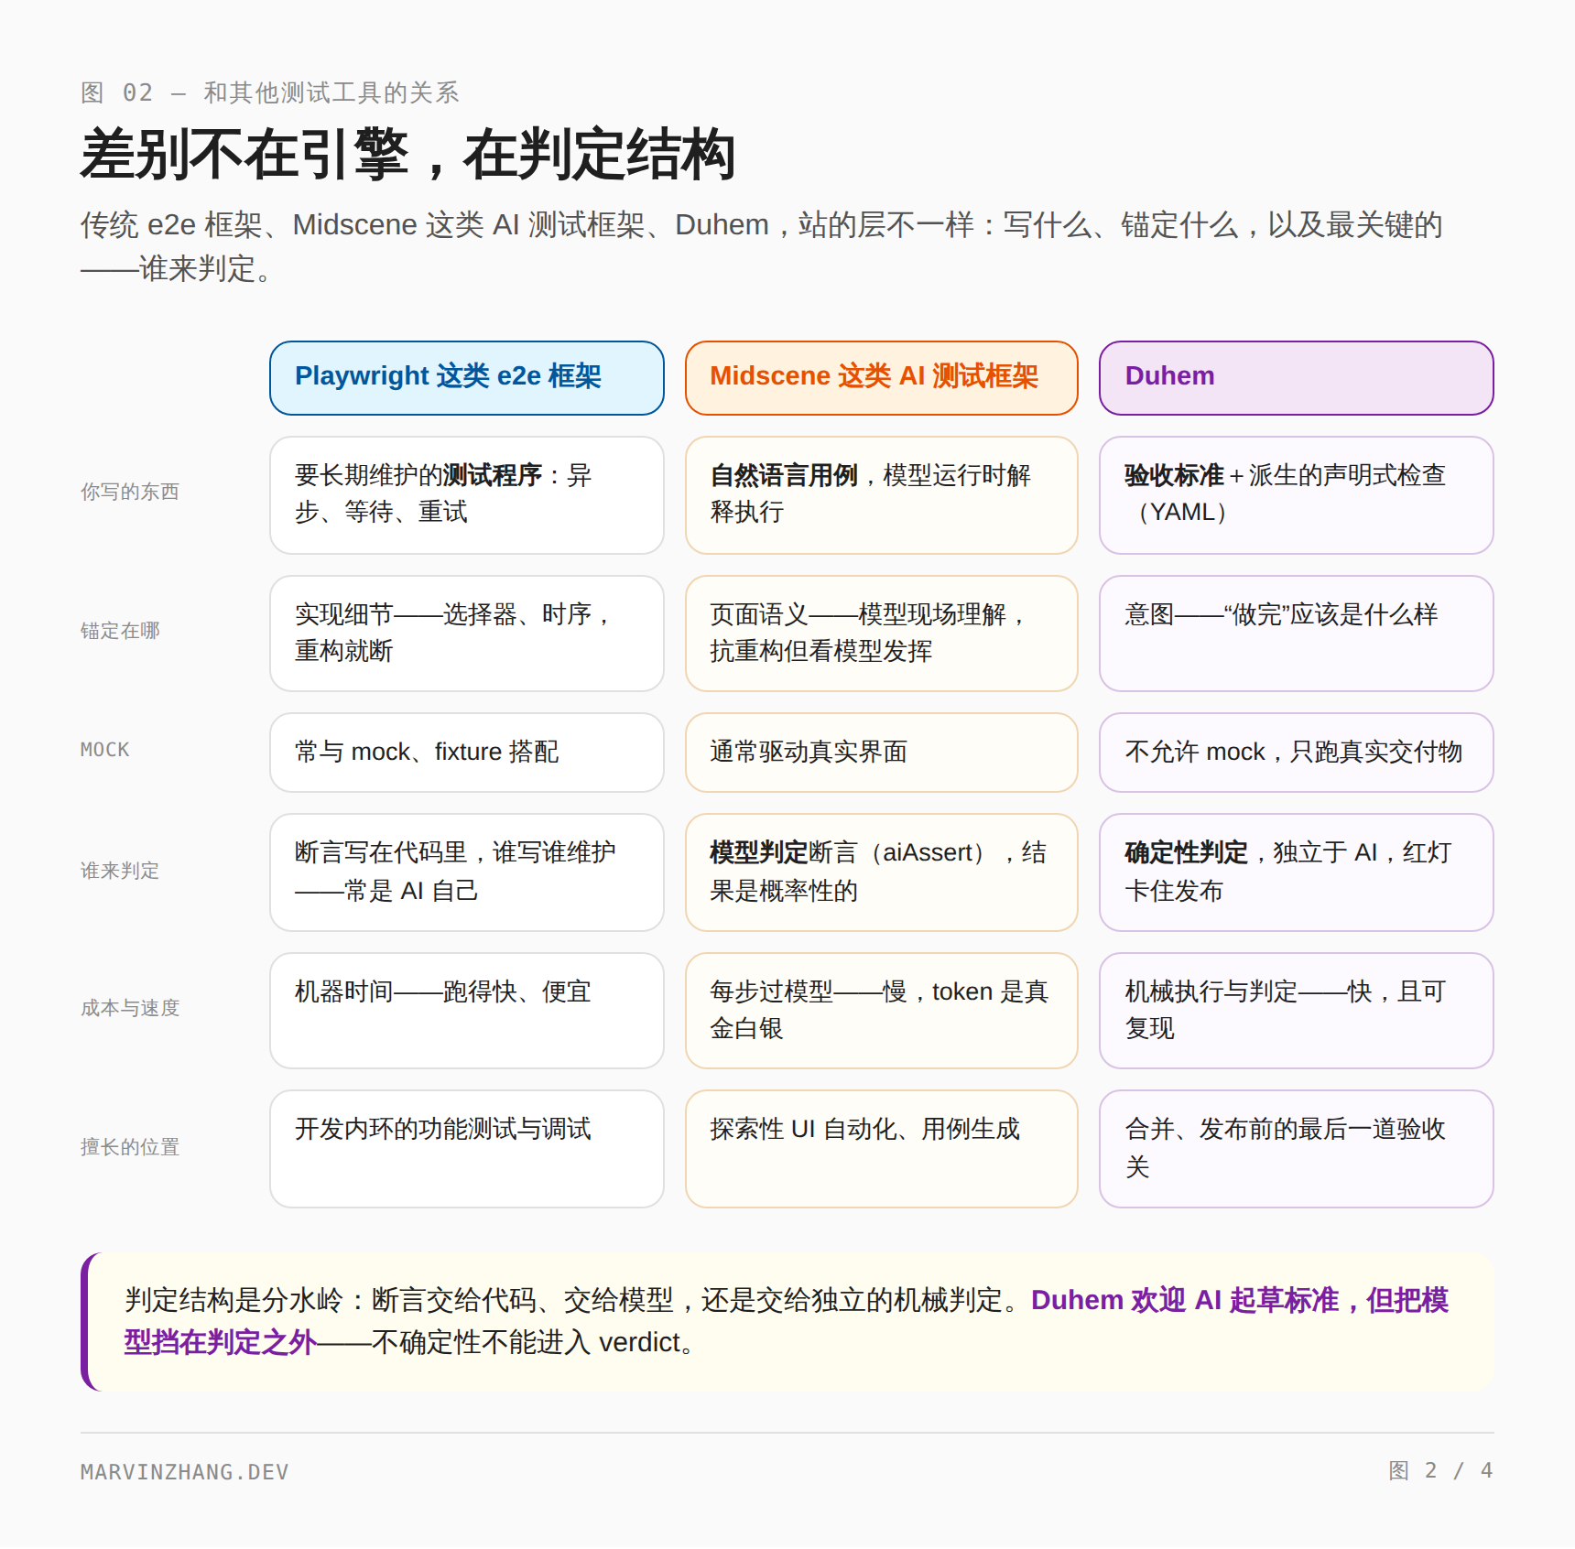Click the cell '探索性 UI 自动化、用例生成'
Viewport: 1575px width, 1549px height.
pyautogui.click(x=882, y=1149)
